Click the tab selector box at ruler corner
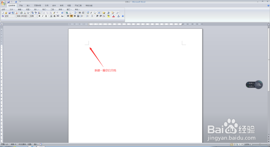270x147 pixels. click(x=2, y=24)
